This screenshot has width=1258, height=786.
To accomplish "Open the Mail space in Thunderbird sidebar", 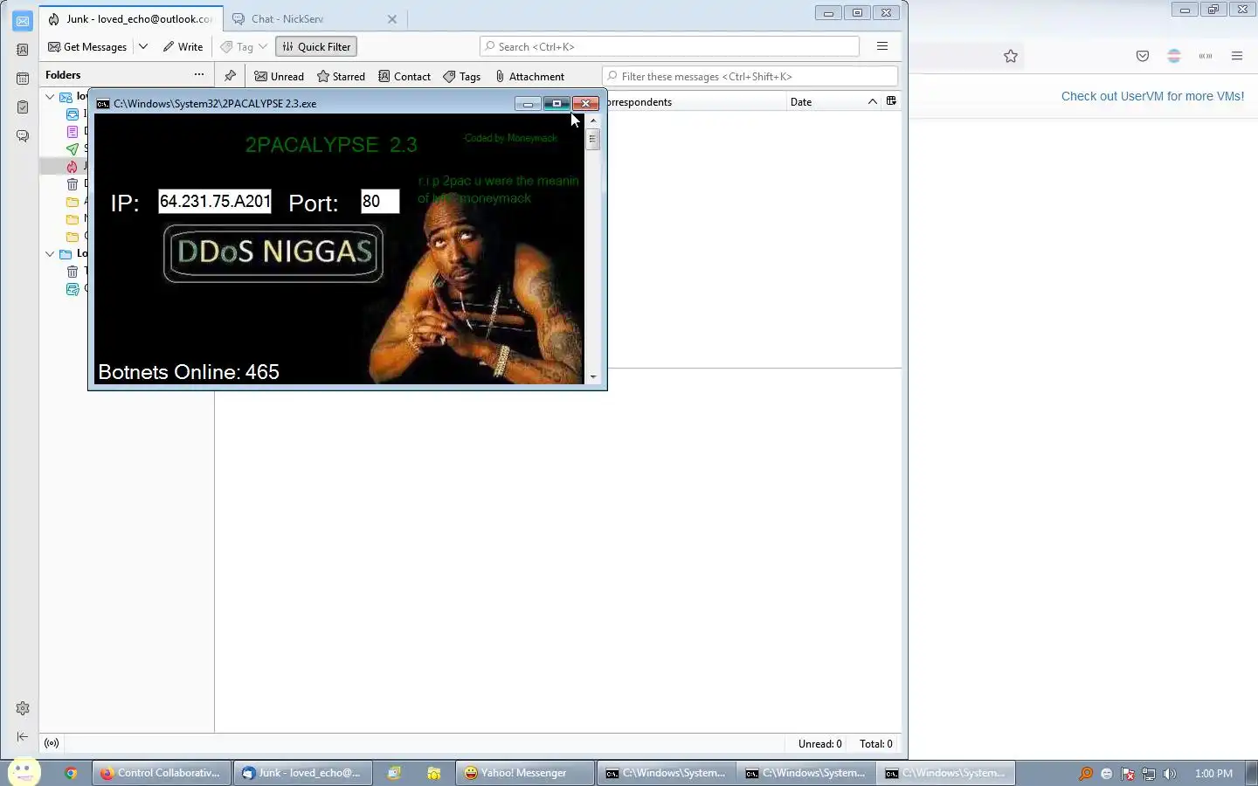I will 23,21.
